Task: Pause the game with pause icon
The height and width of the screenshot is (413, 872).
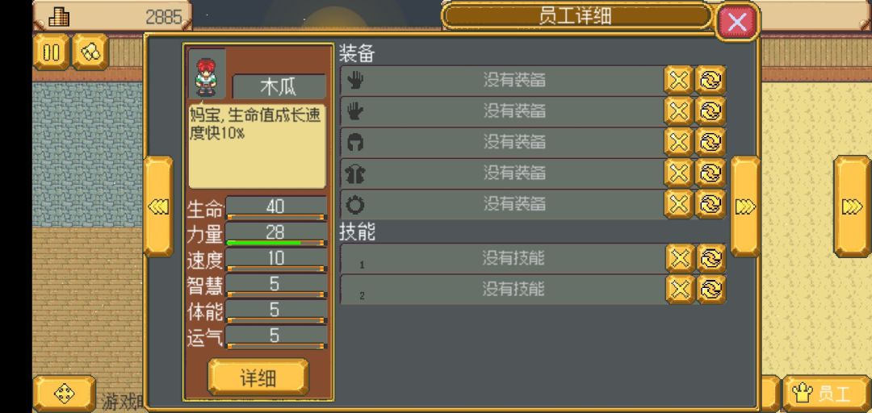Action: 51,52
